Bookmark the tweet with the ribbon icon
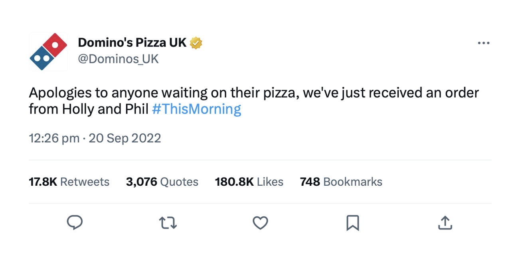This screenshot has width=518, height=265. pos(353,223)
